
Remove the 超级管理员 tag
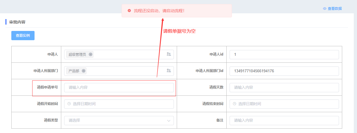91,54
